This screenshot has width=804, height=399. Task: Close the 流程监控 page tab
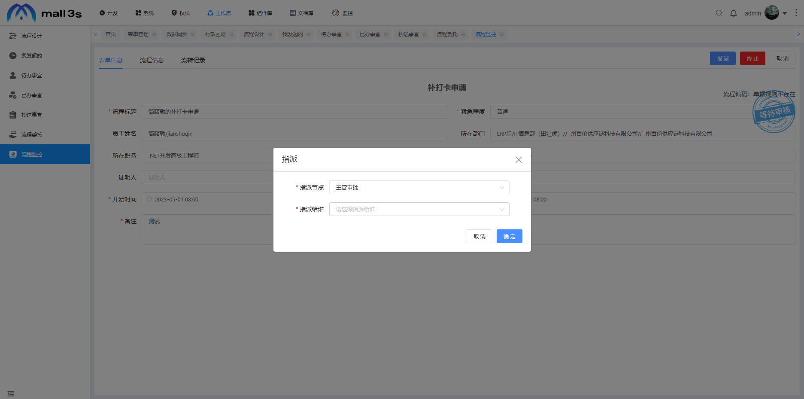(502, 34)
